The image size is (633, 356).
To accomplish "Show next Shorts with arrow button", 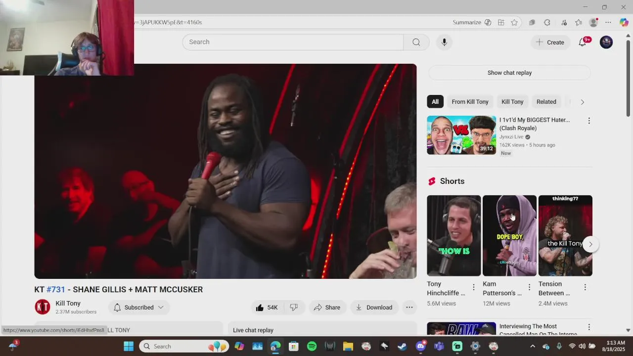I will [x=590, y=244].
